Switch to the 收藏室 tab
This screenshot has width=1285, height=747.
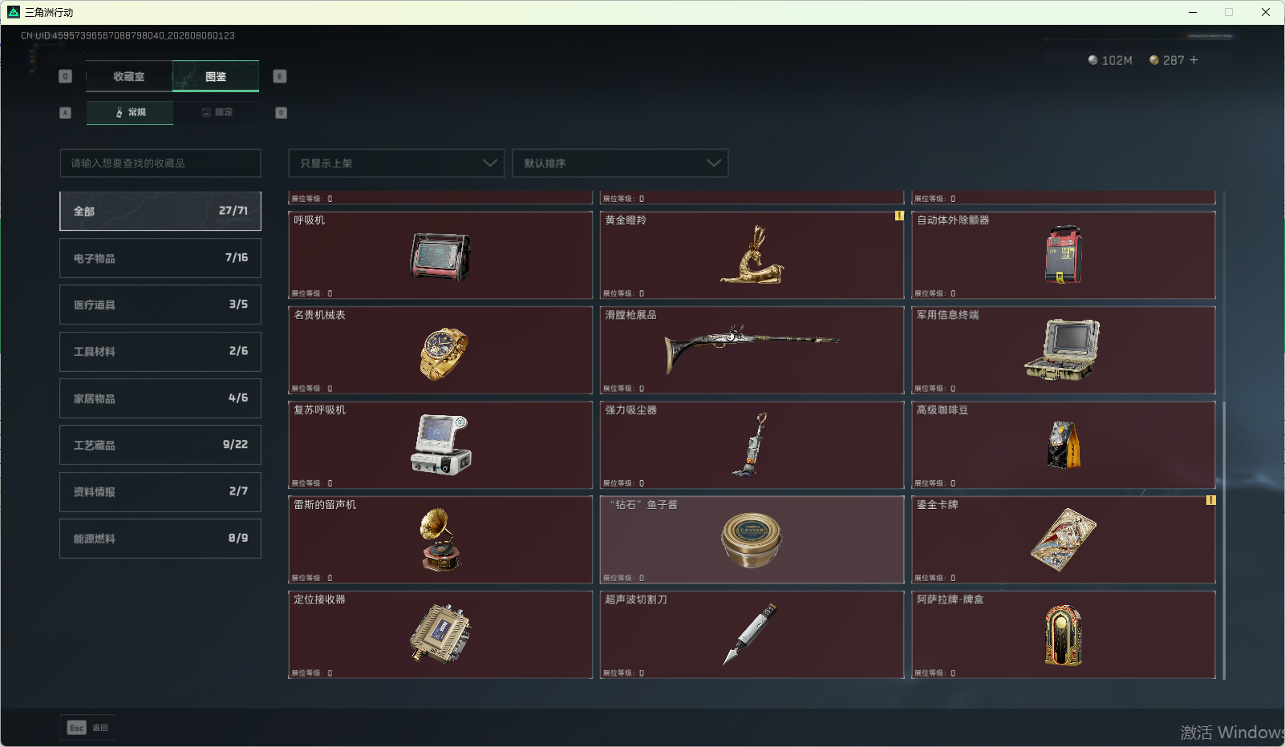click(129, 76)
